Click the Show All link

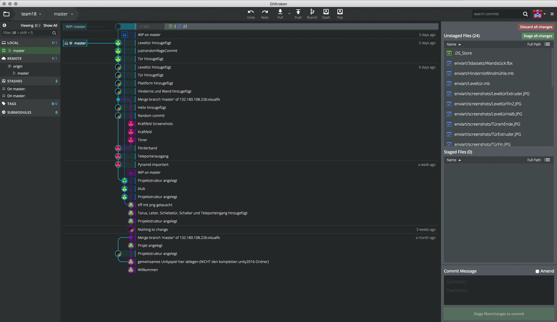coord(50,25)
